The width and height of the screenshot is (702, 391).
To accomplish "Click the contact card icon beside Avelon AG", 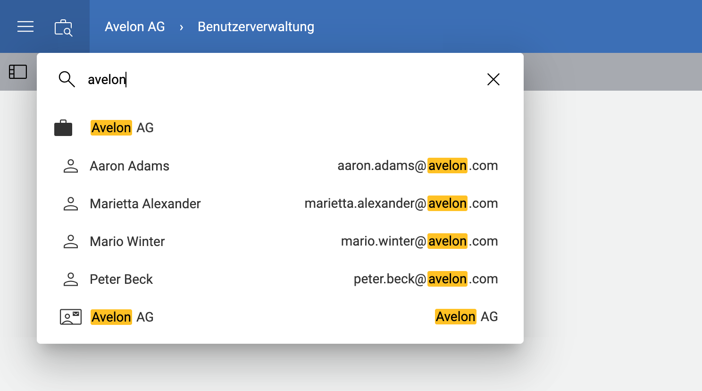I will tap(71, 317).
